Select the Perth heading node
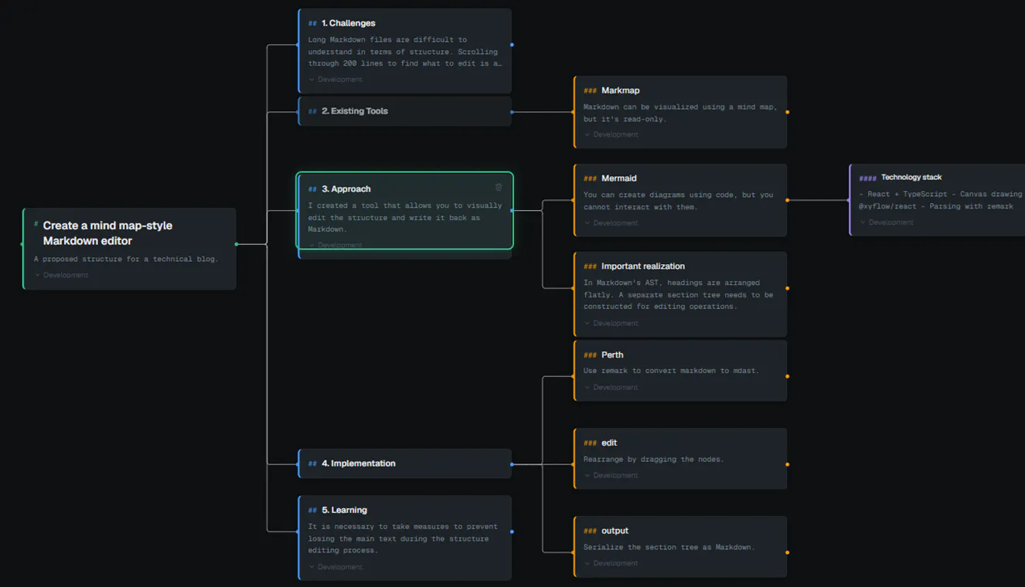1025x587 pixels. click(680, 371)
